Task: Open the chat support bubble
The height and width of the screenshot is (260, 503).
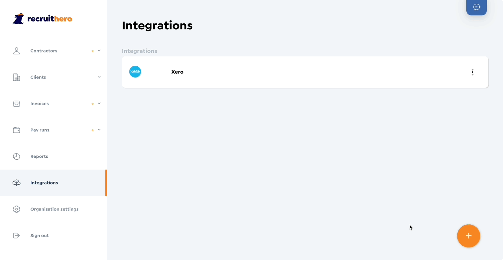Action: click(x=477, y=7)
